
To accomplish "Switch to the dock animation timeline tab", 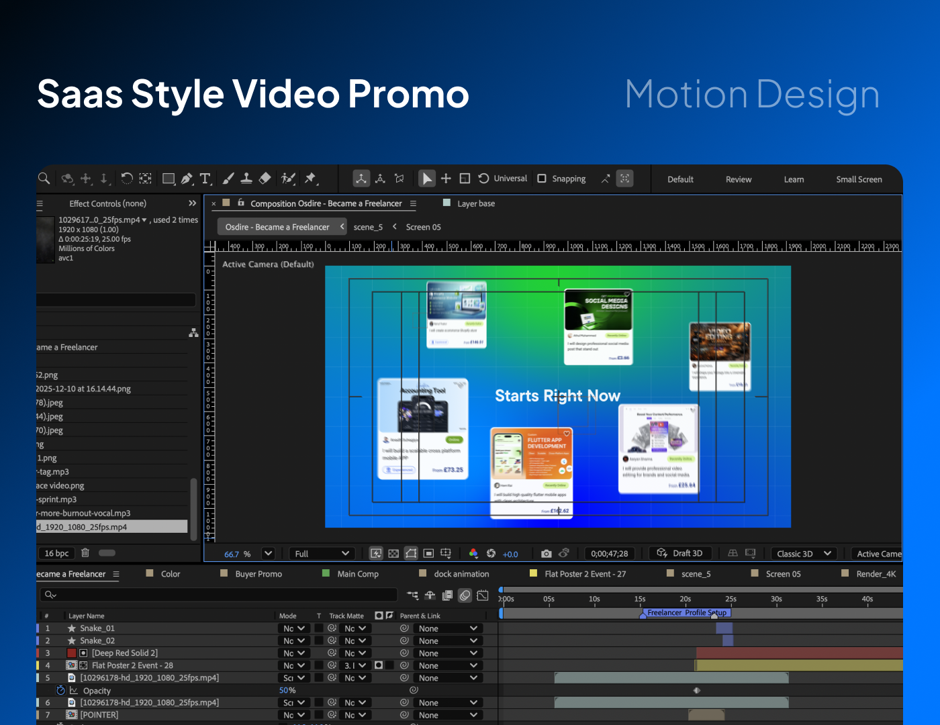I will pos(461,574).
